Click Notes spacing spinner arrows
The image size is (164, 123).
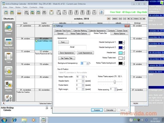[115, 89]
